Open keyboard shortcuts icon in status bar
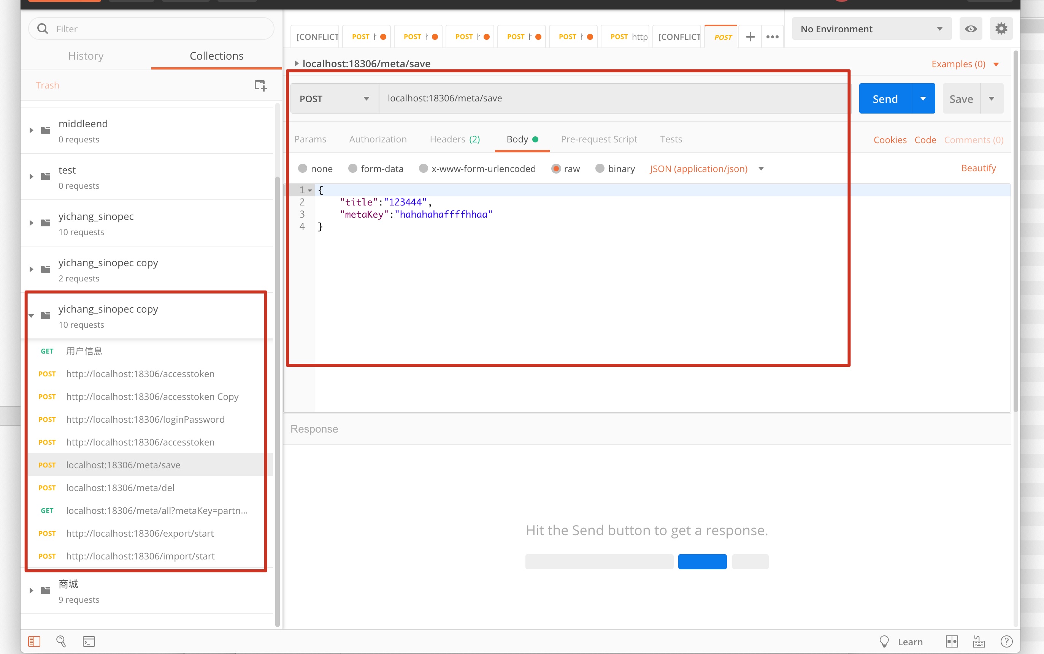Viewport: 1044px width, 654px height. pos(979,641)
